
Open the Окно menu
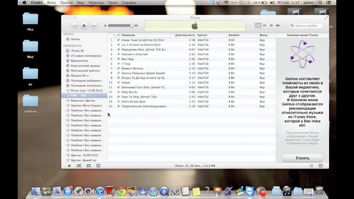[x=113, y=3]
